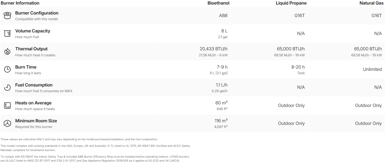Screen dimensions: 385x163
Task: Click the Fuel Consumption row label
Action: click(x=34, y=85)
